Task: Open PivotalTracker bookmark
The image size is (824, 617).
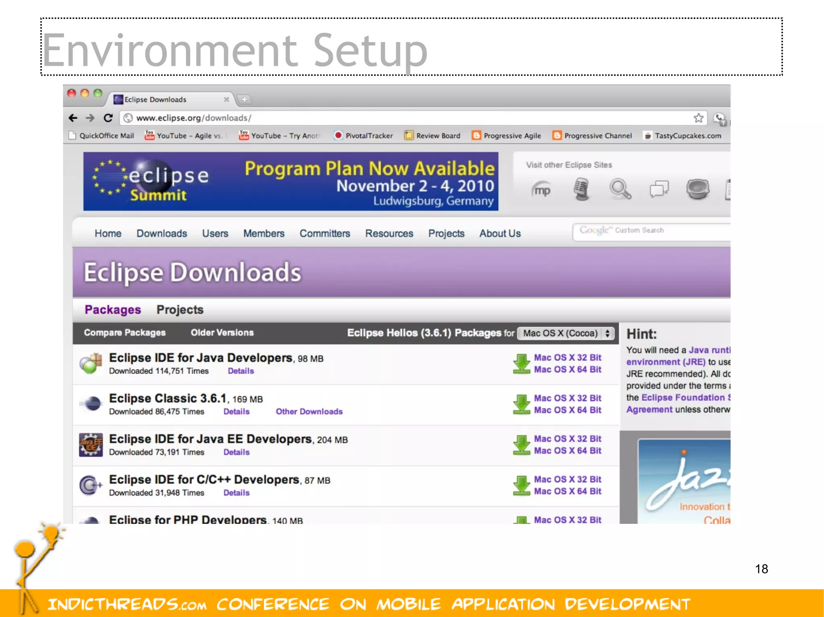Action: pyautogui.click(x=364, y=135)
